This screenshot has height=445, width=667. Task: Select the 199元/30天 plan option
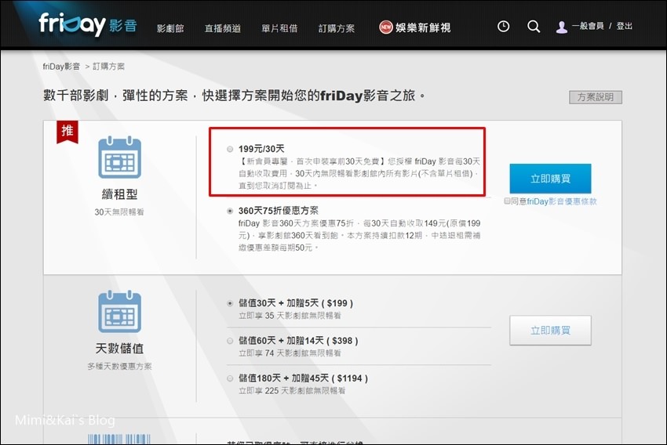point(229,149)
